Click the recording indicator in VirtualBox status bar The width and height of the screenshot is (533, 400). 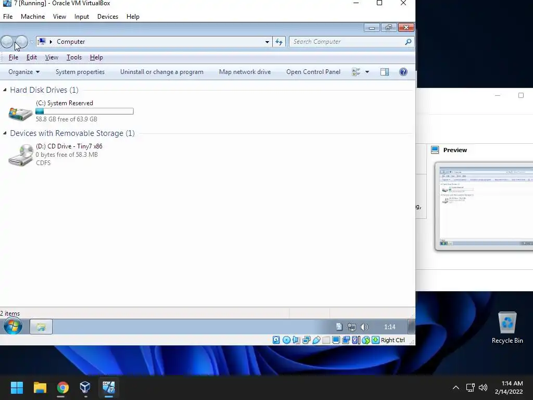346,340
